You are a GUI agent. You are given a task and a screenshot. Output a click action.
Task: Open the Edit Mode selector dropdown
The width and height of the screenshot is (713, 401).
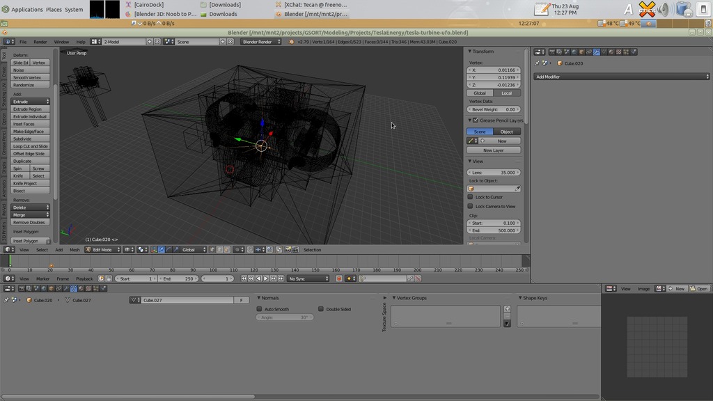[x=102, y=249]
